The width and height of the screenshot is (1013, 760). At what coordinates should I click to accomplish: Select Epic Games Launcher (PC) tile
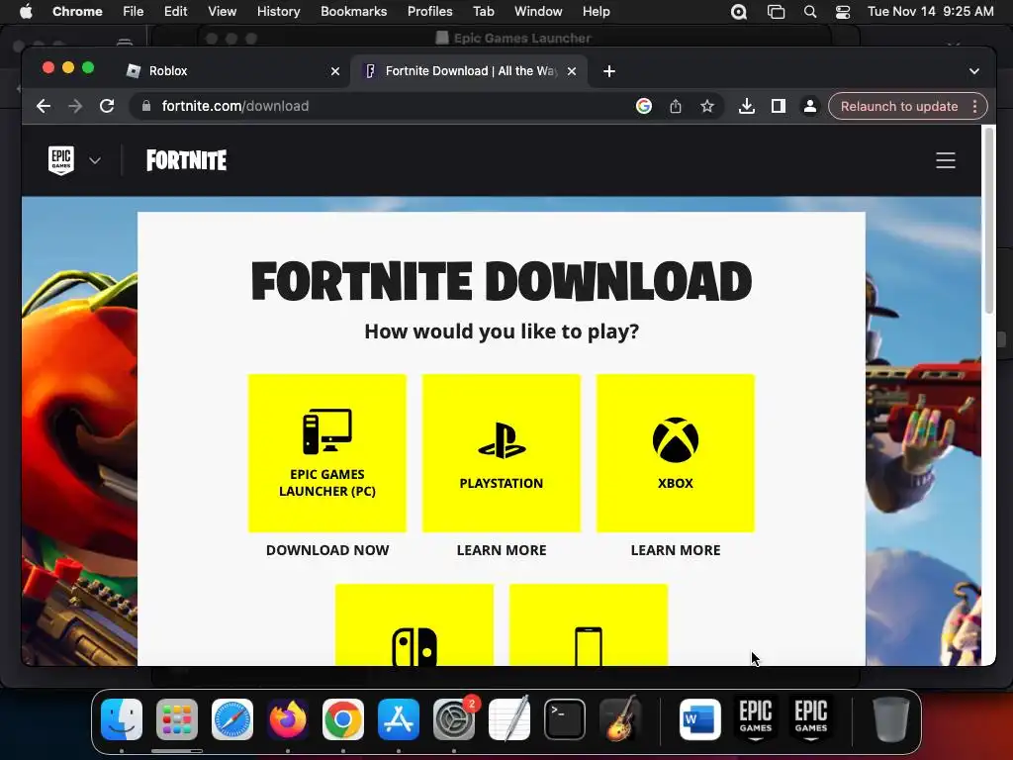point(327,453)
